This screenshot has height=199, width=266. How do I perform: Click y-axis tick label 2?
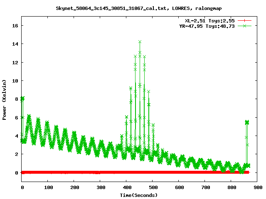(17, 154)
